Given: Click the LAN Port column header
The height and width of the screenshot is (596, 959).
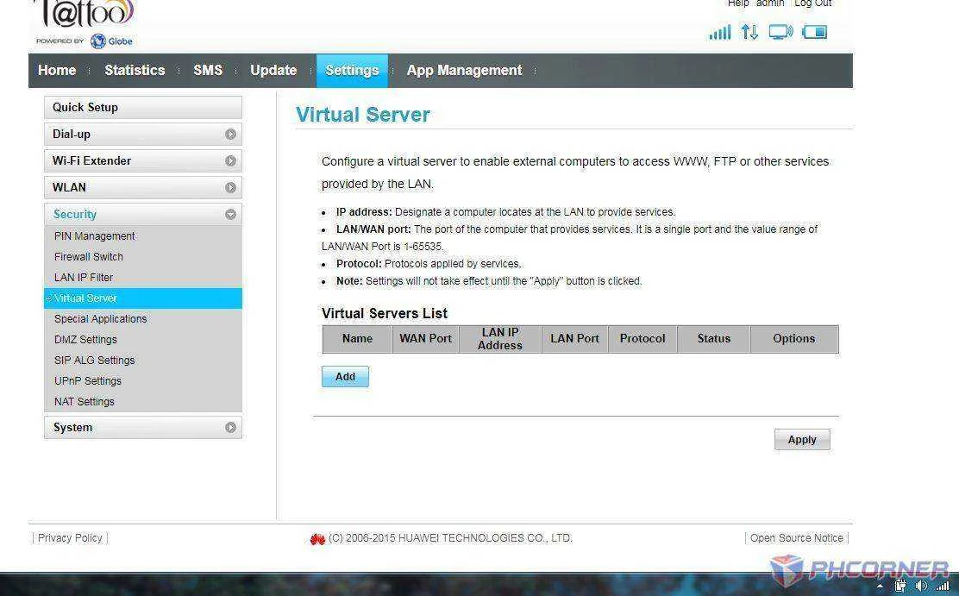Looking at the screenshot, I should 574,338.
